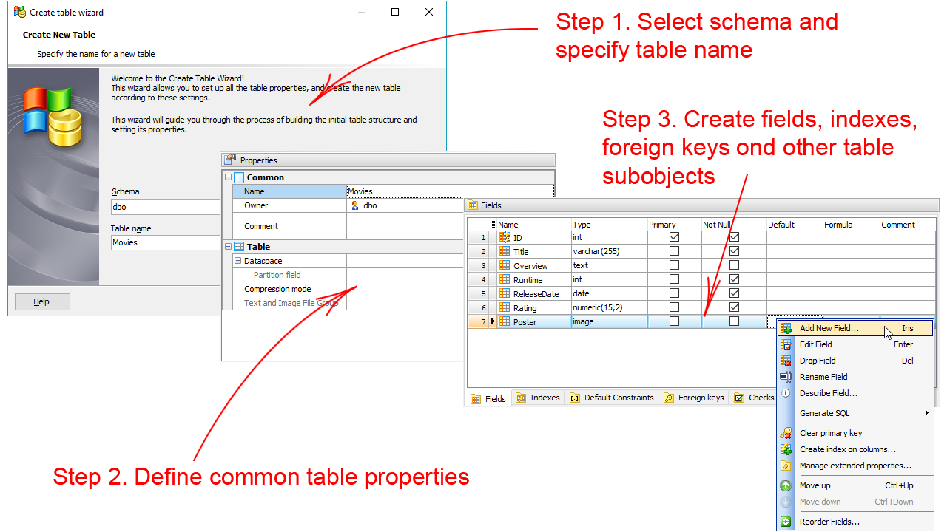Image resolution: width=947 pixels, height=532 pixels.
Task: Click the Rename Field icon
Action: [786, 377]
